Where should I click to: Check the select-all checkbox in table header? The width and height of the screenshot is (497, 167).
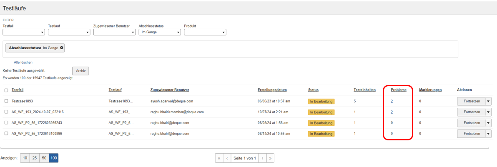click(x=6, y=90)
